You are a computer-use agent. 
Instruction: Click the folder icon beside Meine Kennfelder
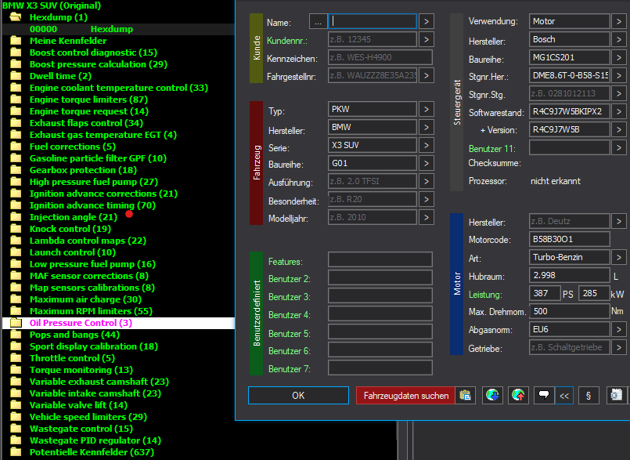click(x=16, y=41)
